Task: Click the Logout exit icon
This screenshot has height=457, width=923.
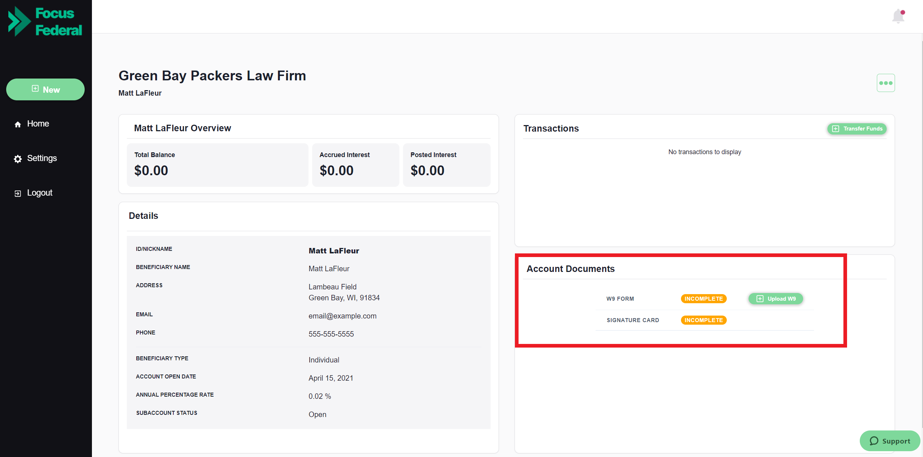Action: tap(18, 193)
